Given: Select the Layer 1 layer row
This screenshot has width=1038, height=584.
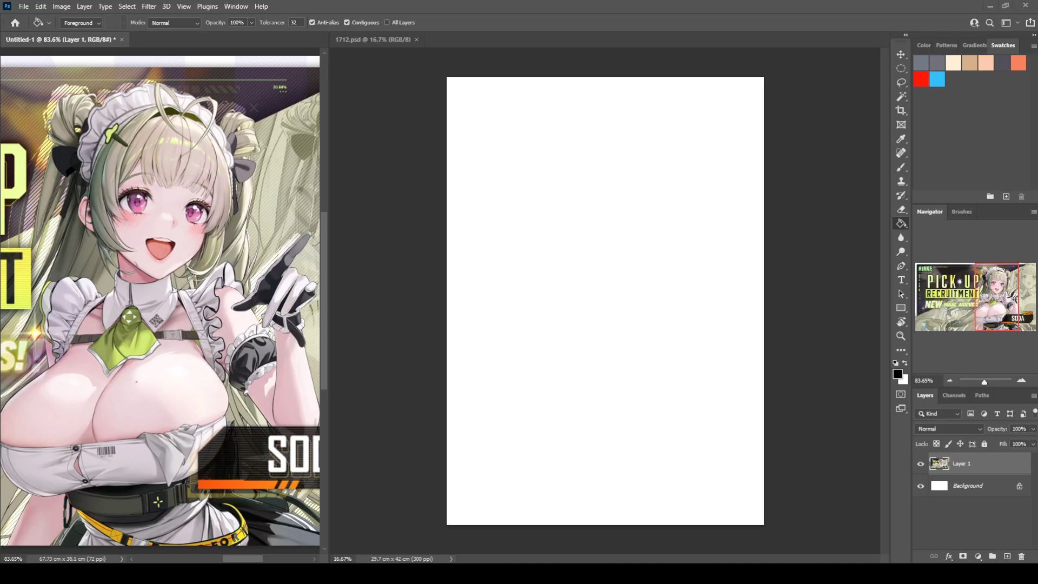Looking at the screenshot, I should (979, 464).
